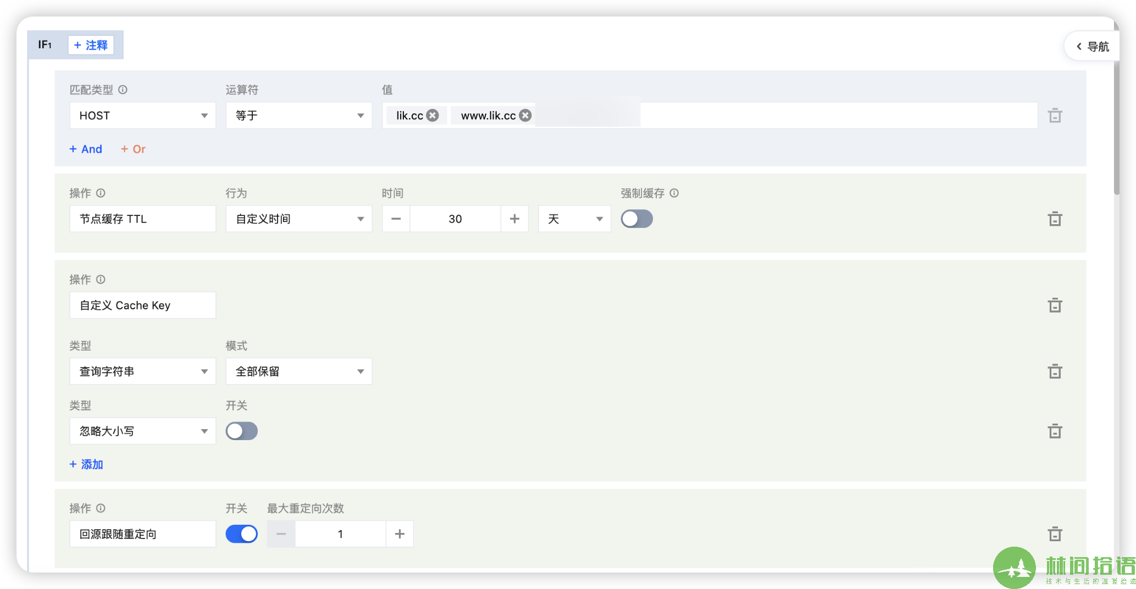View the 匹配类型 info tooltip

click(123, 90)
